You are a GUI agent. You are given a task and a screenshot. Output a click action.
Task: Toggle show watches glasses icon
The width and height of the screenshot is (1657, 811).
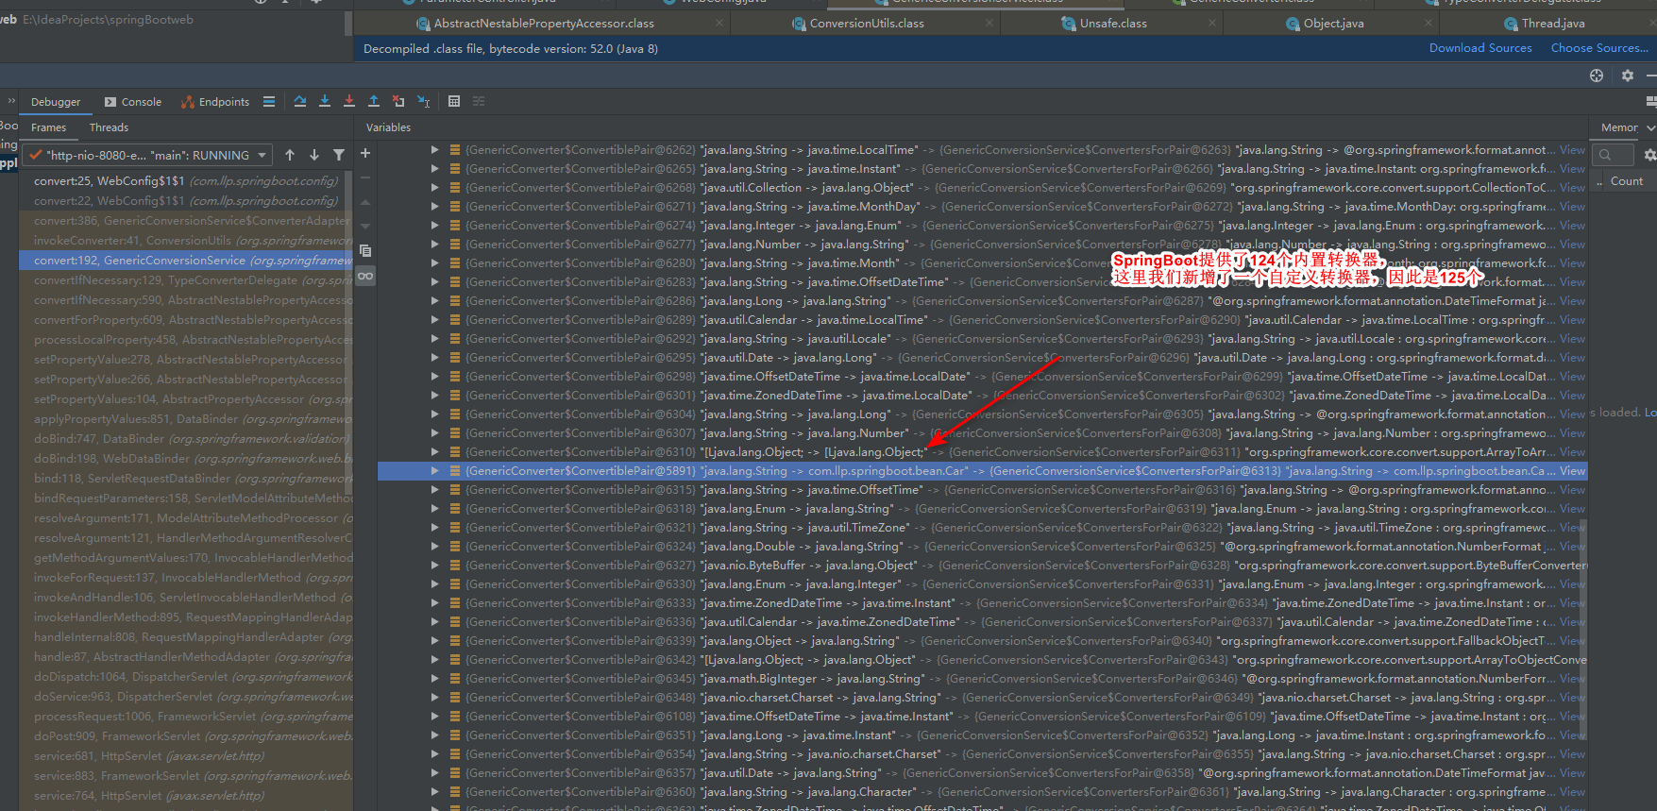(x=365, y=276)
